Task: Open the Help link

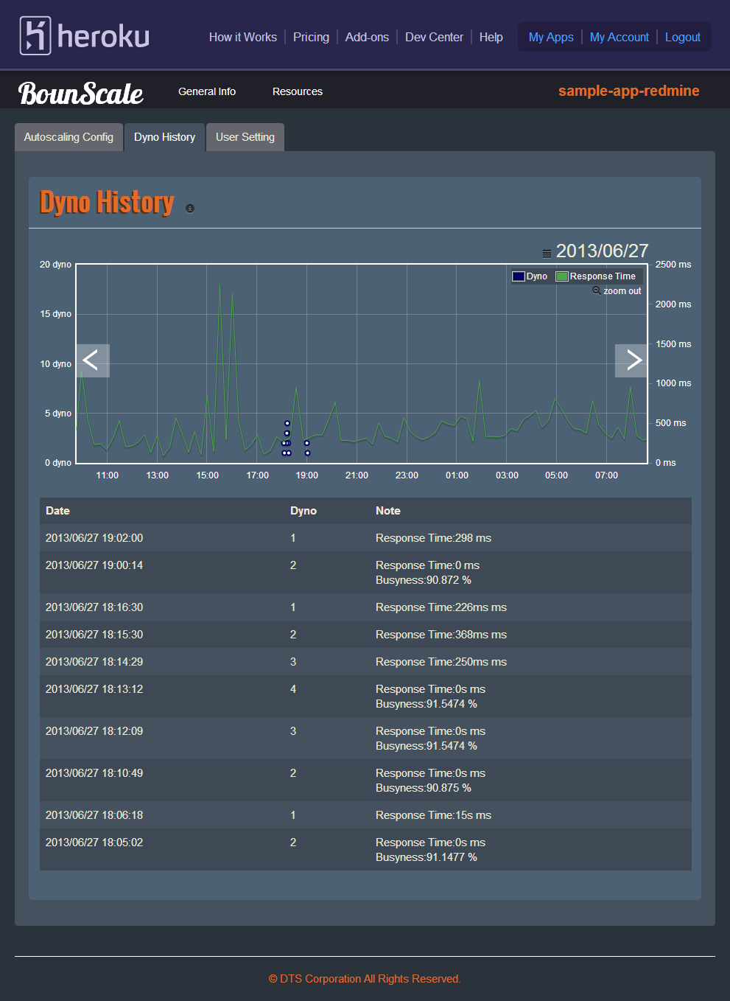Action: coord(491,37)
